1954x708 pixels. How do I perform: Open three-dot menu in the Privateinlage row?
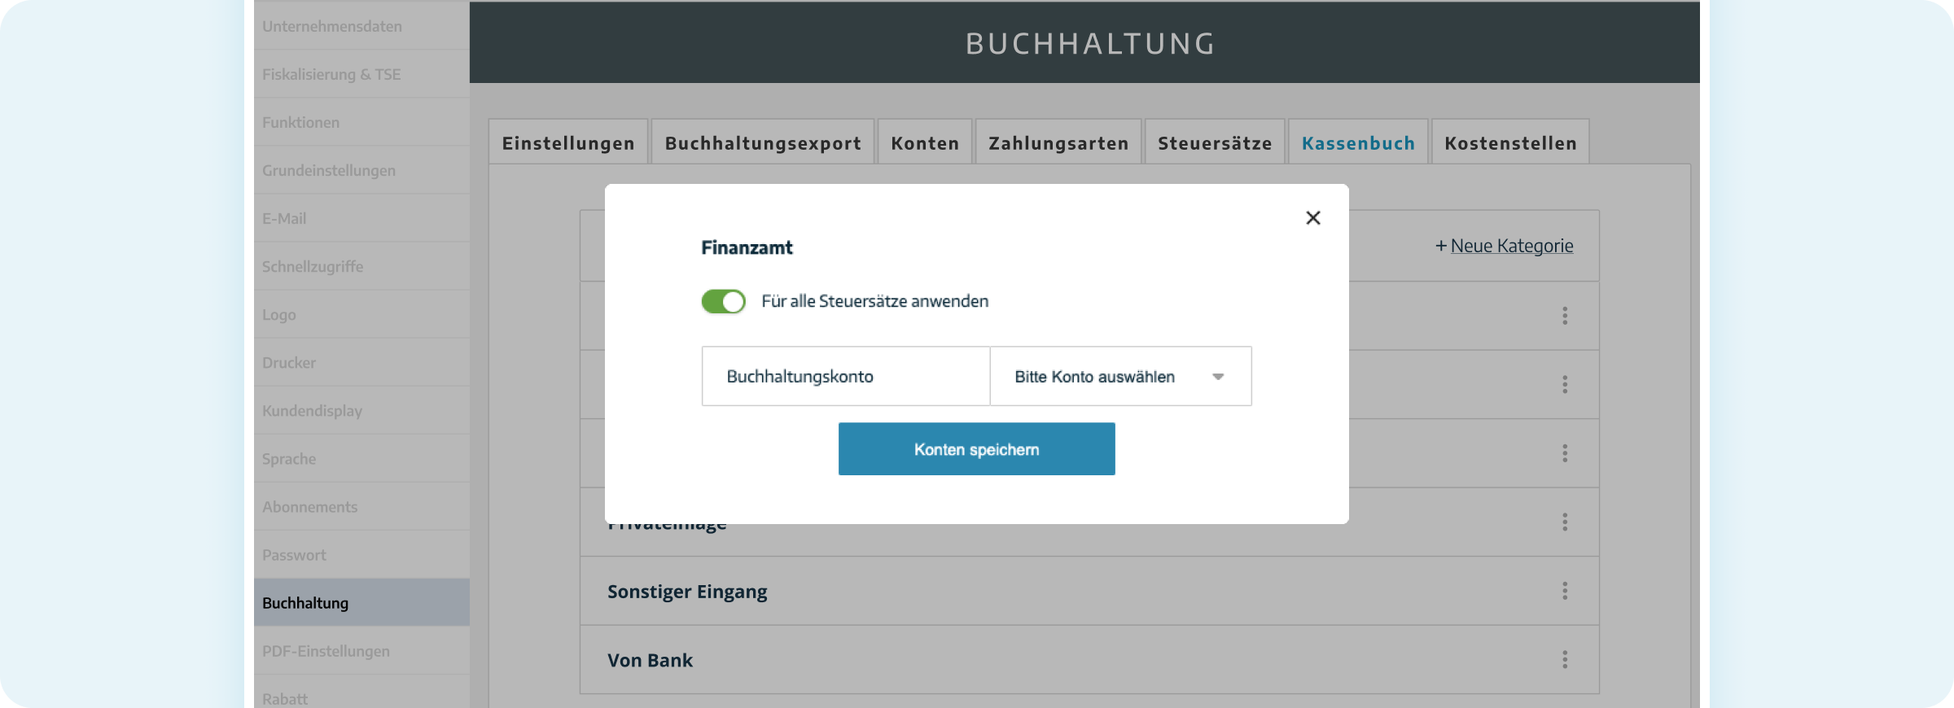(x=1564, y=522)
